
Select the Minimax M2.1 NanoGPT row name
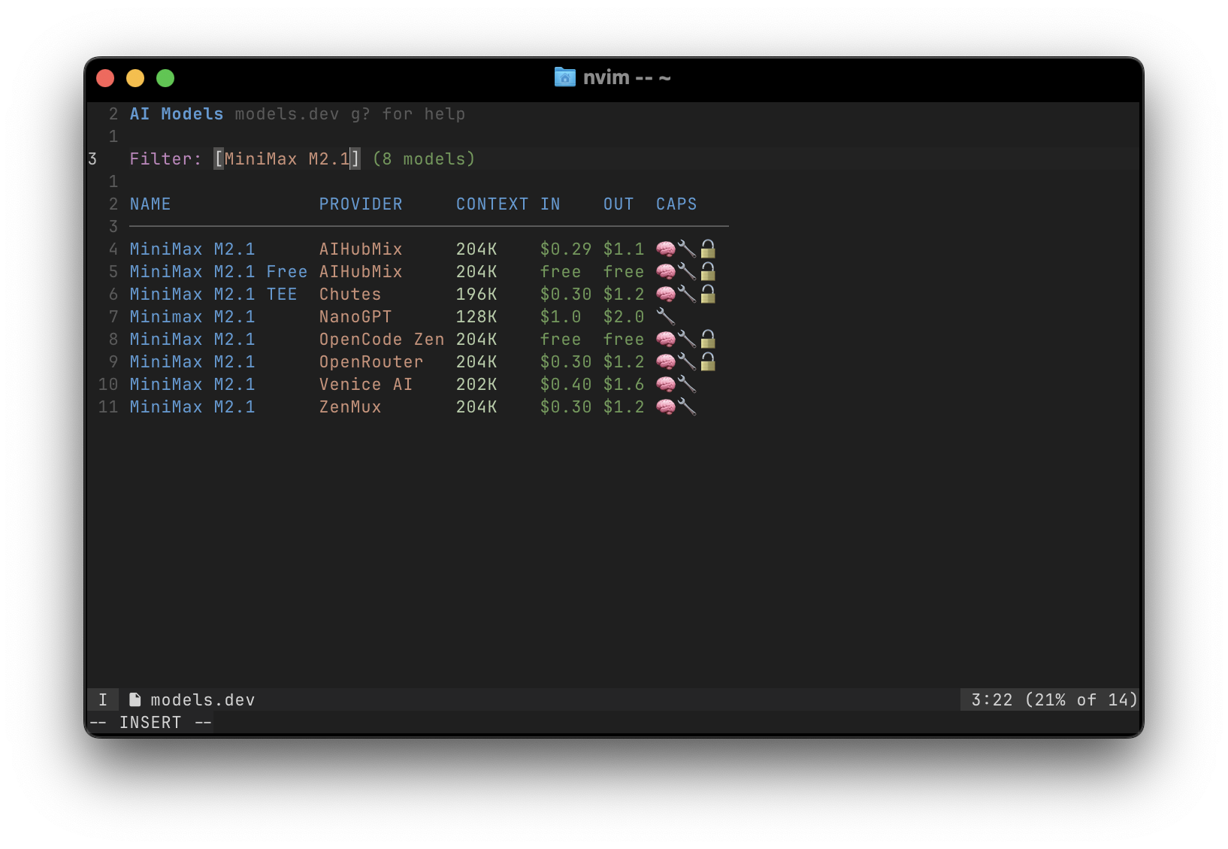pos(192,316)
